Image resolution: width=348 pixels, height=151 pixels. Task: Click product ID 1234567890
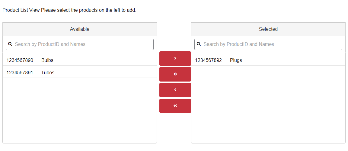pos(20,60)
